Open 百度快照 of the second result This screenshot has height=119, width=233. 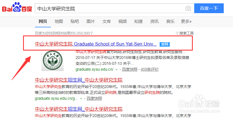click(x=94, y=99)
